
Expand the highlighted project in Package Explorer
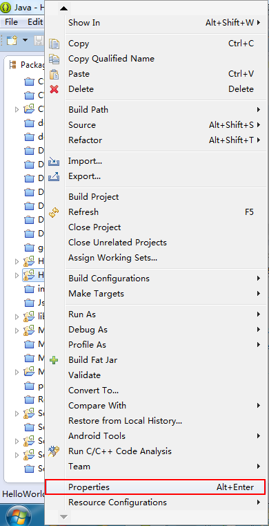pos(17,275)
